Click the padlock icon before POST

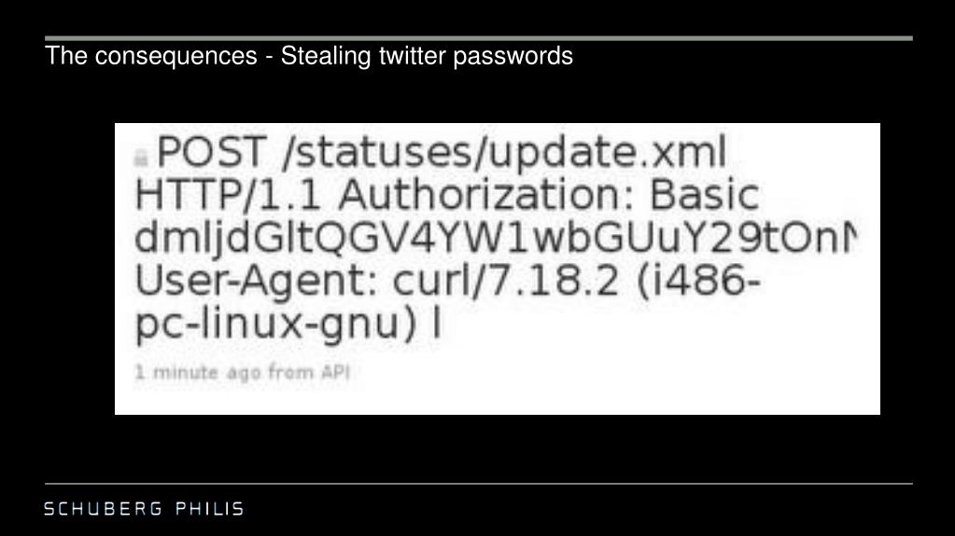click(x=141, y=158)
